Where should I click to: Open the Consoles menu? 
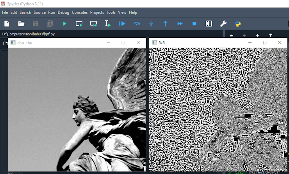point(80,12)
